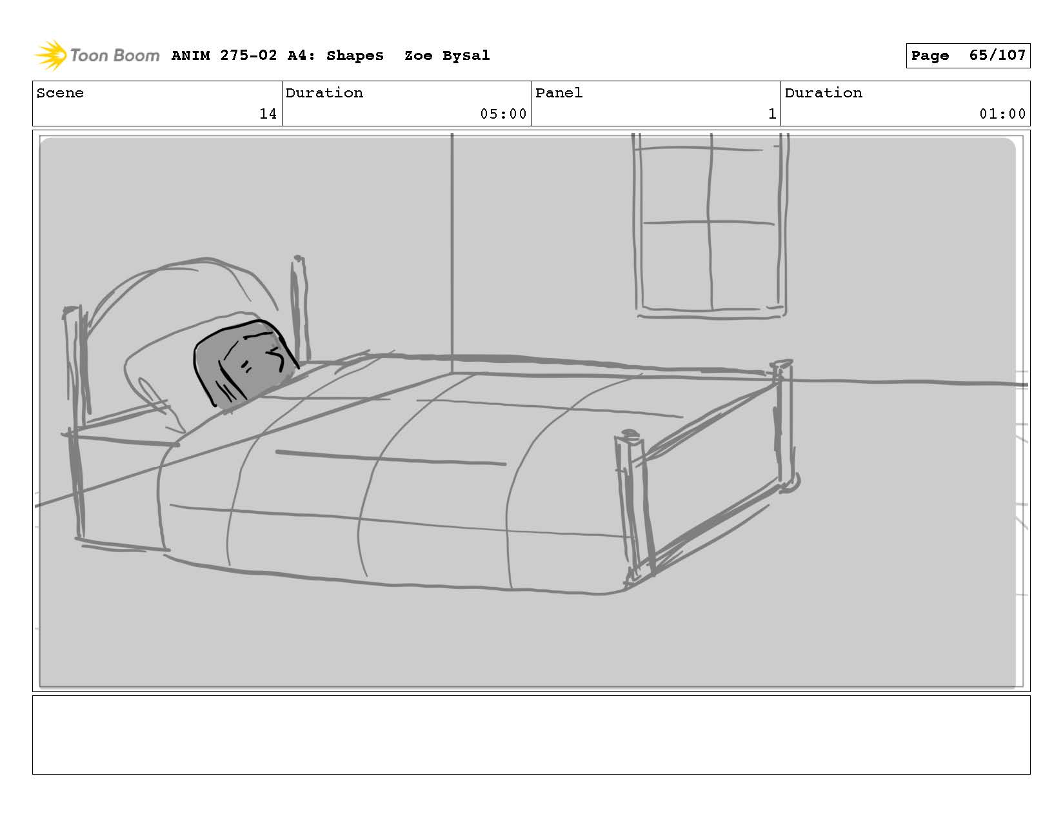
Task: Click the center of the bed quilt
Action: [400, 477]
